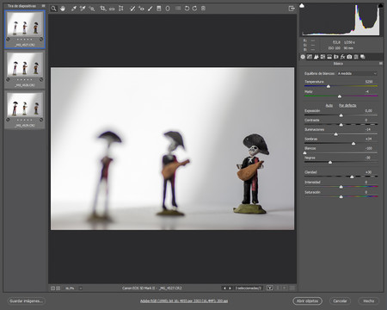Image resolution: width=387 pixels, height=310 pixels.
Task: Go to next image arrow
Action: pyautogui.click(x=230, y=288)
